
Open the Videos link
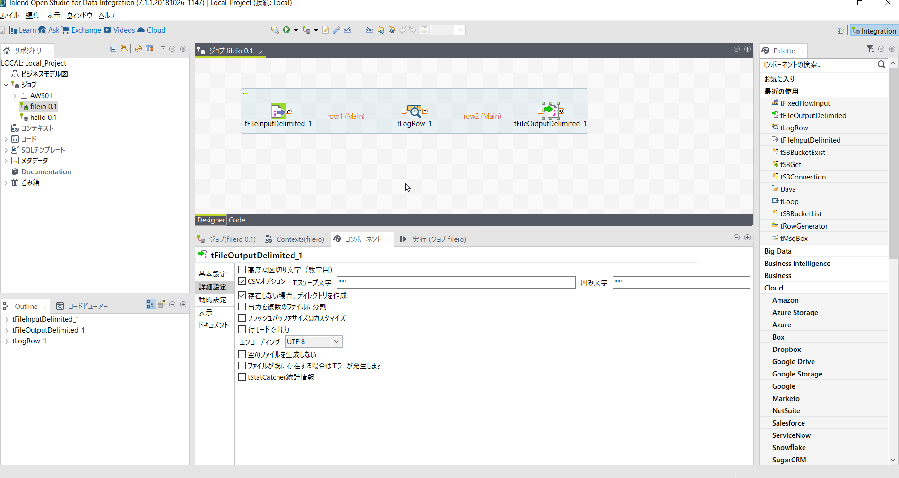coord(124,30)
